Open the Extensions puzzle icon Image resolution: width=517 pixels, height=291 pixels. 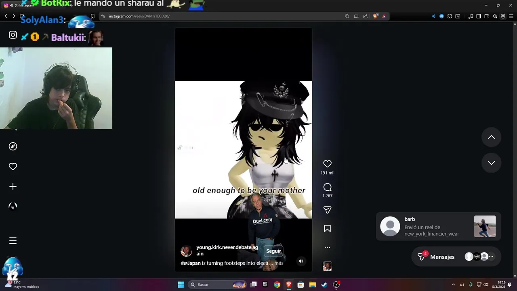tap(450, 16)
